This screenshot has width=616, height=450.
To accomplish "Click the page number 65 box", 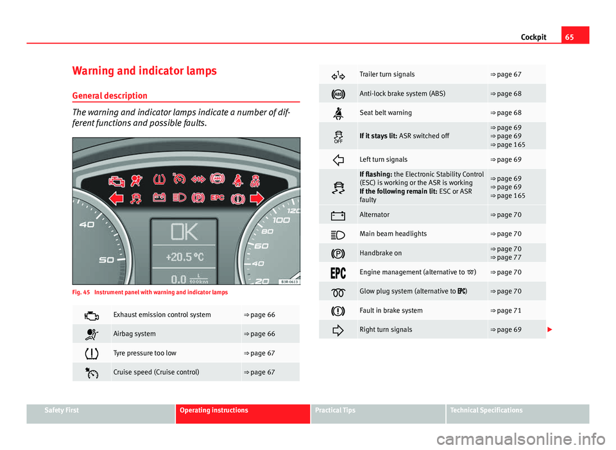I will click(x=575, y=35).
